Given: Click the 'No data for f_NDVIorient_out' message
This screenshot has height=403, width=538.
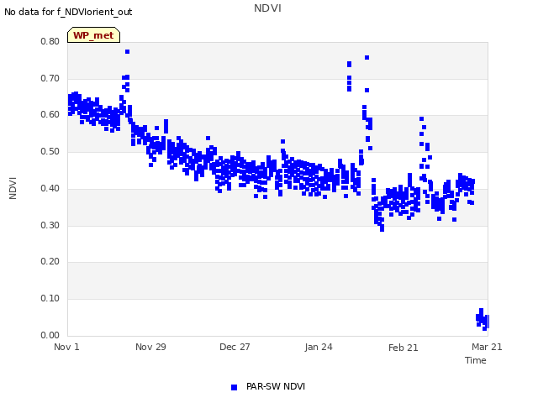Looking at the screenshot, I should pyautogui.click(x=68, y=12).
